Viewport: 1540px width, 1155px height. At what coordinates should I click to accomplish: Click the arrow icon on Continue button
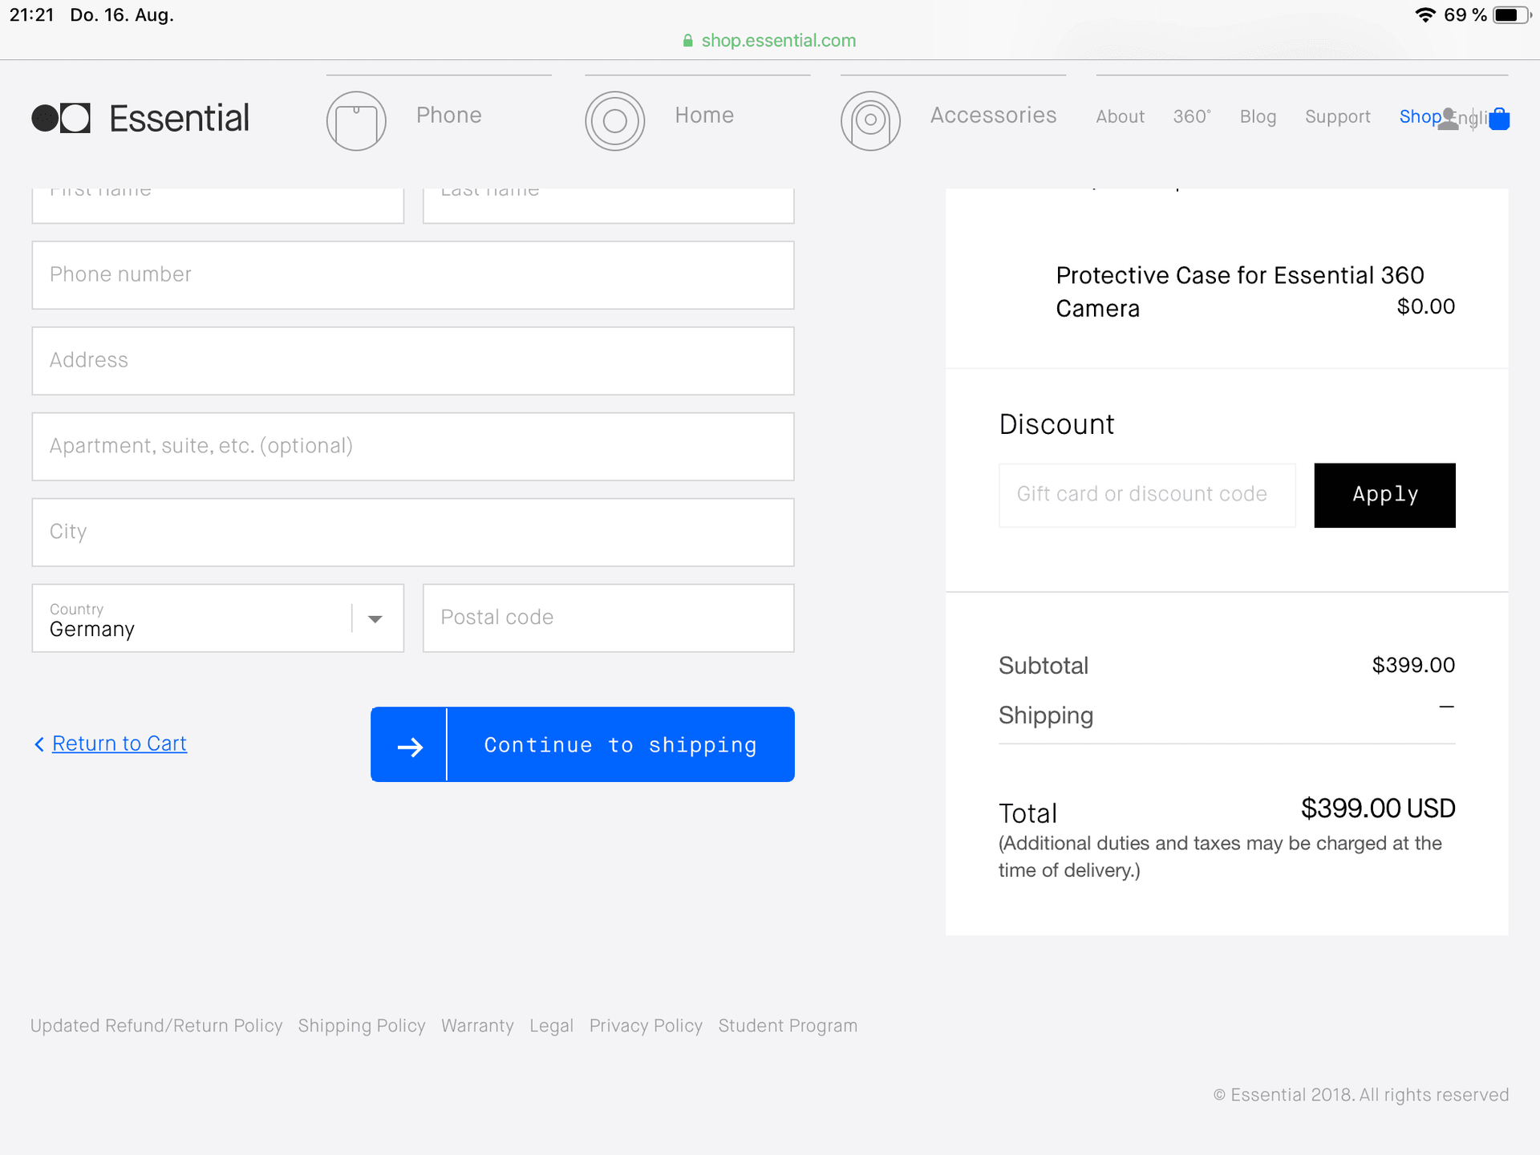click(x=410, y=746)
